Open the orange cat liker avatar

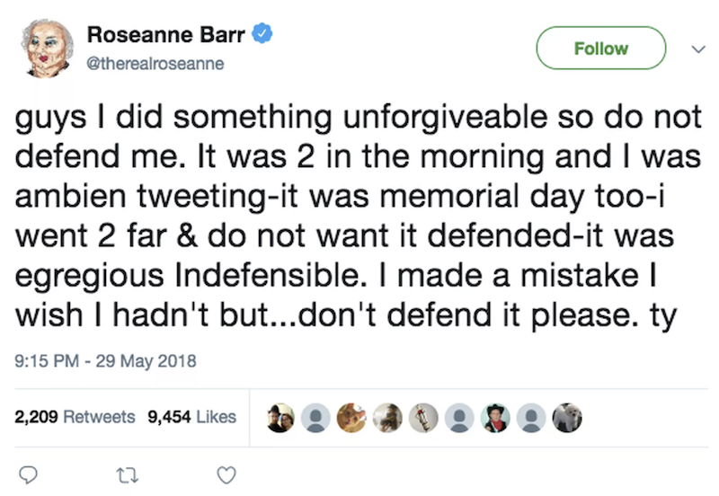pos(351,418)
